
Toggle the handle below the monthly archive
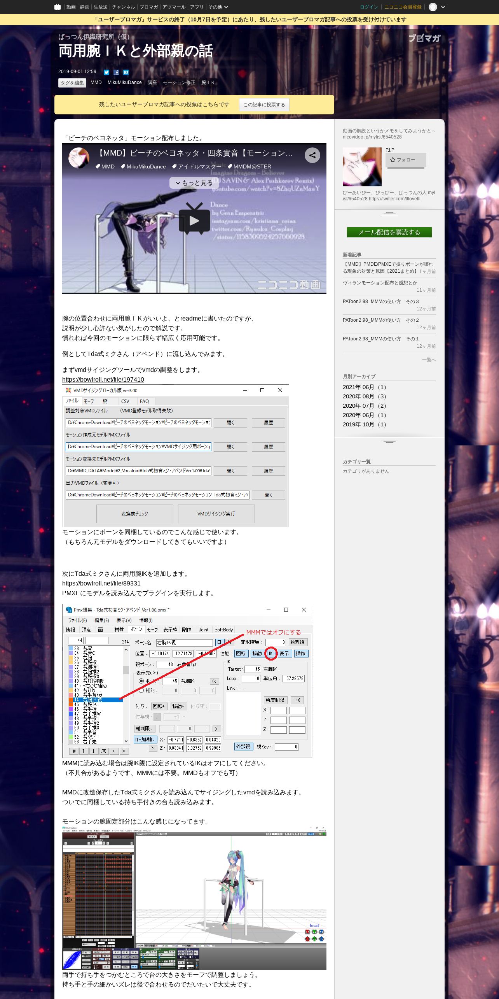(x=389, y=441)
